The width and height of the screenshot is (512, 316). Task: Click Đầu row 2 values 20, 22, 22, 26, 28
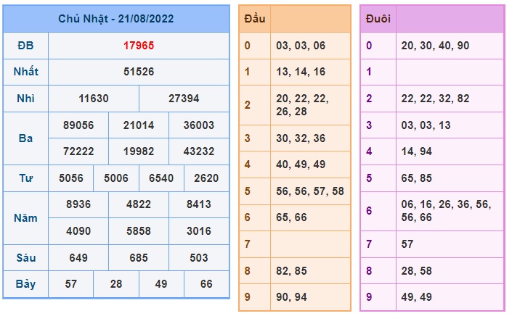302,105
